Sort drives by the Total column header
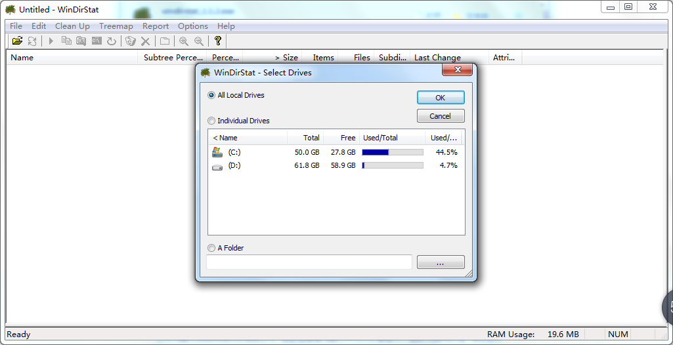Image resolution: width=673 pixels, height=345 pixels. (305, 138)
